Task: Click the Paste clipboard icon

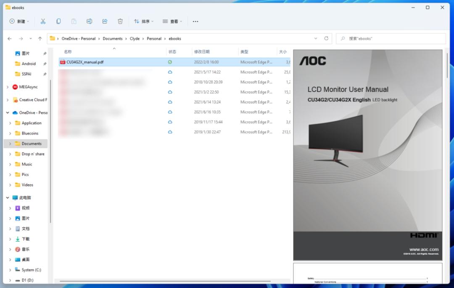Action: click(74, 21)
